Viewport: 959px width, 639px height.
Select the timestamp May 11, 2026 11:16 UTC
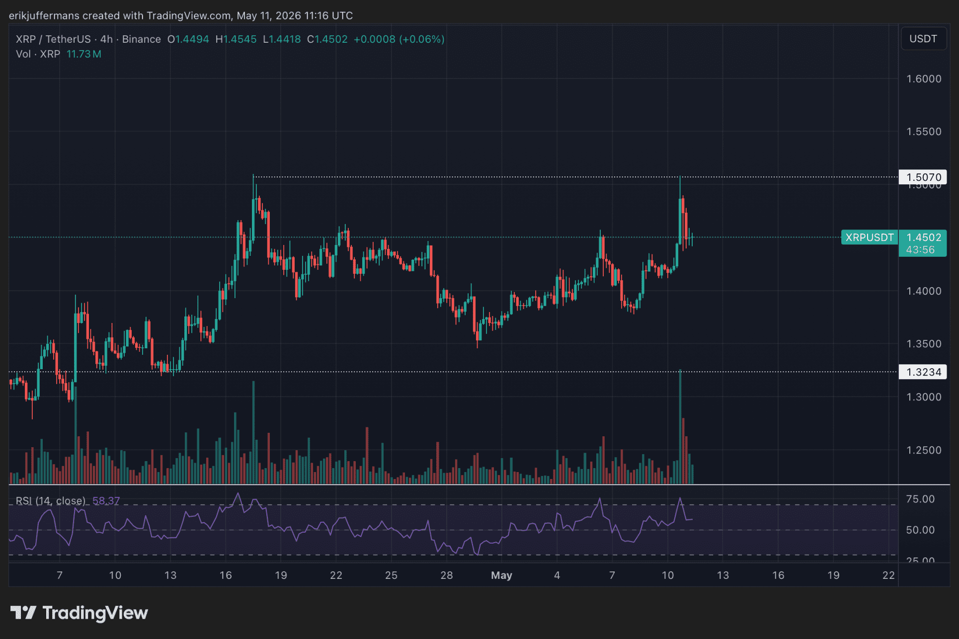(295, 15)
